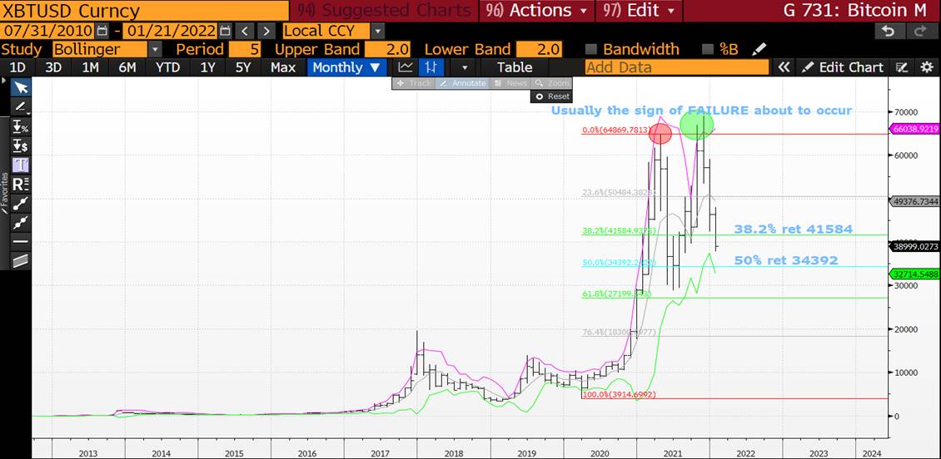Screen dimensions: 941x459
Task: Choose the percent change measurement tool
Action: click(x=21, y=126)
